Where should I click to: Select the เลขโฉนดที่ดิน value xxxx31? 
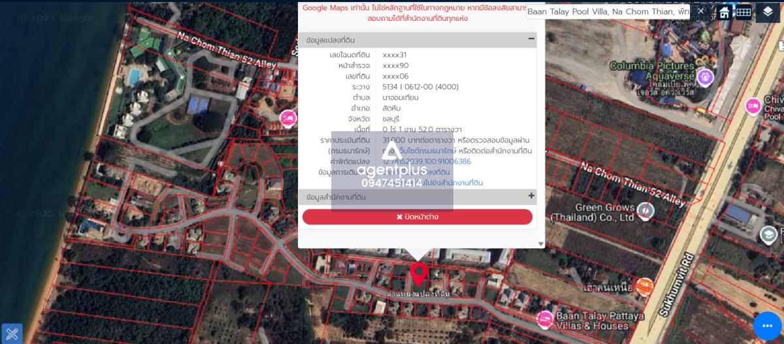(x=395, y=55)
